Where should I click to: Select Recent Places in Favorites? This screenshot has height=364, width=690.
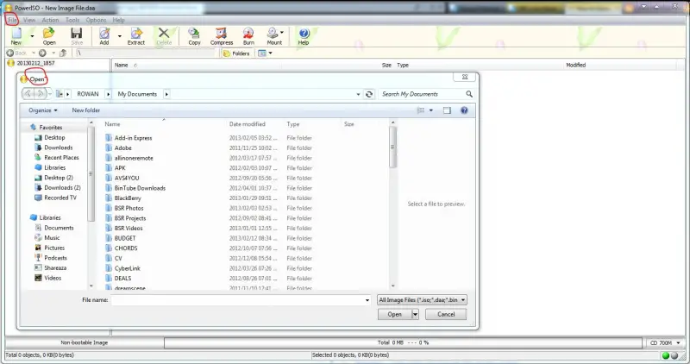[x=61, y=157]
